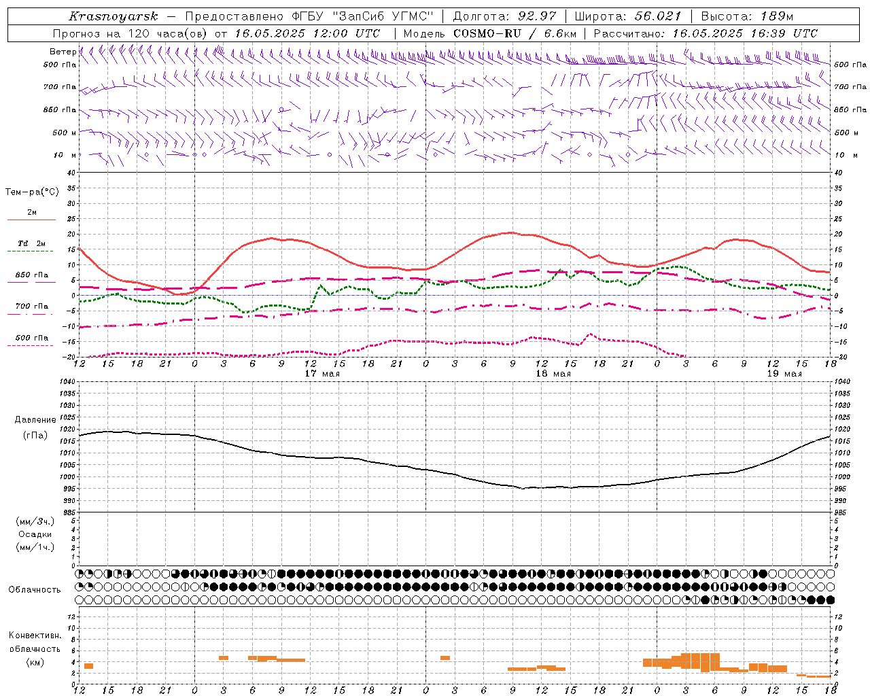Click the dotted '500 гПа' temperature legend entry
This screenshot has height=696, width=870.
tap(31, 338)
